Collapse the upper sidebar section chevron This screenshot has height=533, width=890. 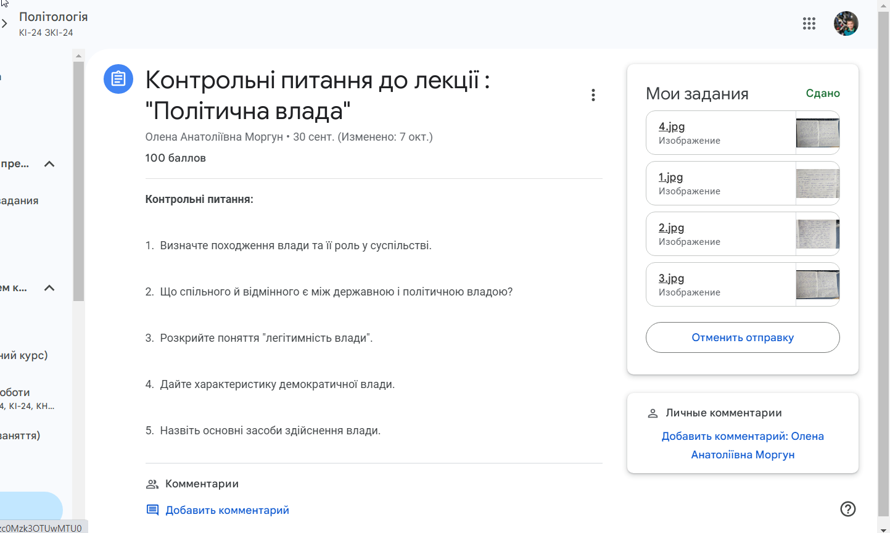[x=50, y=164]
